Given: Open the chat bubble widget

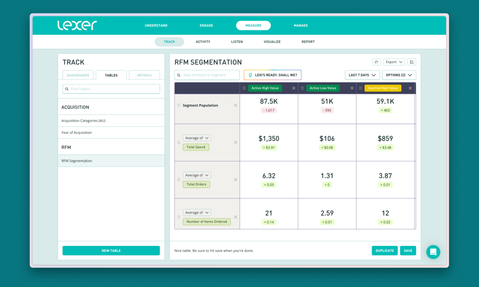Looking at the screenshot, I should (x=433, y=252).
